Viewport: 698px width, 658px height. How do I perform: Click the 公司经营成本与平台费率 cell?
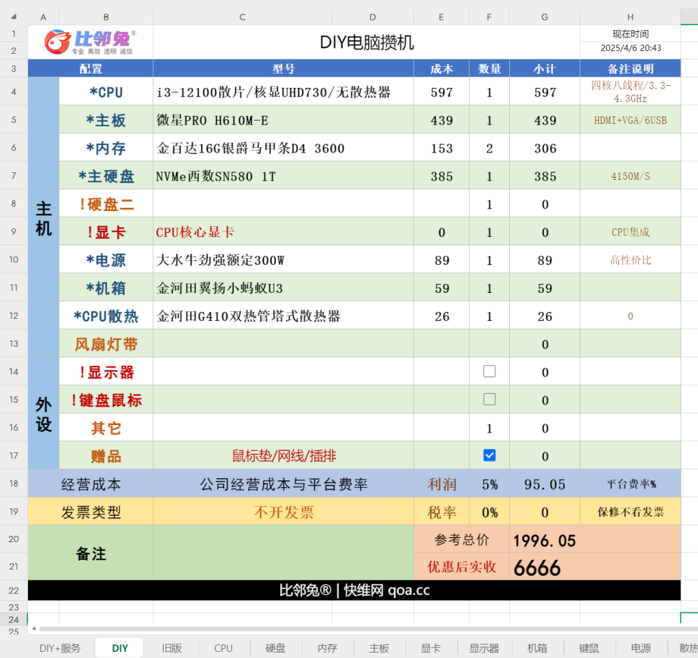pyautogui.click(x=284, y=484)
